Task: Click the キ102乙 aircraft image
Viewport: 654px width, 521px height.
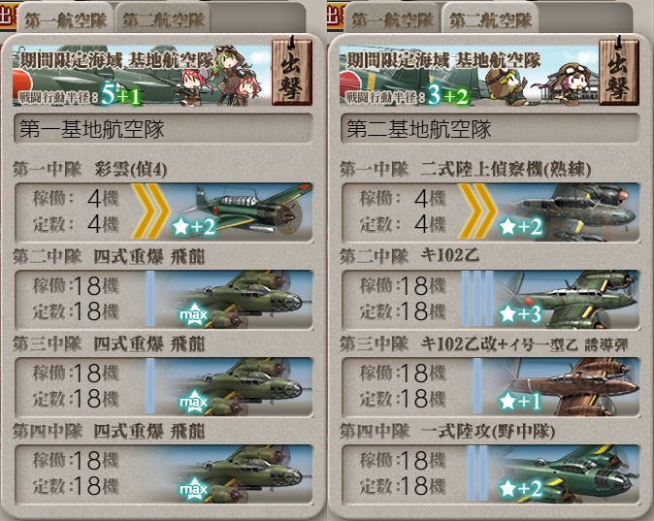Action: [x=568, y=299]
